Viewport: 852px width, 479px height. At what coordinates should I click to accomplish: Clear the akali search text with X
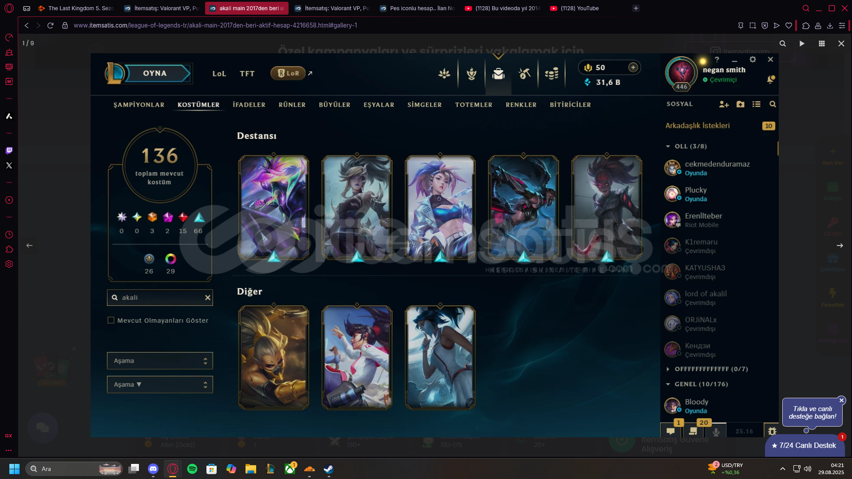click(207, 297)
